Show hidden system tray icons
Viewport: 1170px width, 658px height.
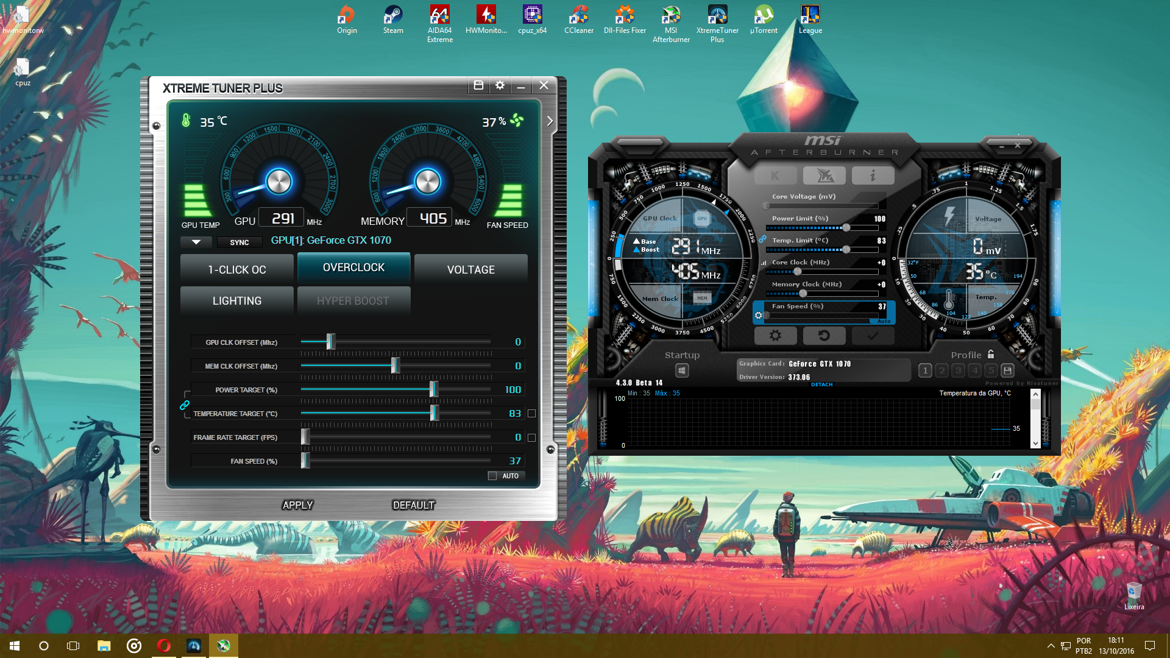(x=1051, y=646)
